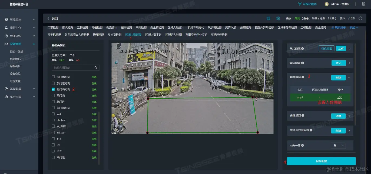The height and width of the screenshot is (174, 371).
Task: Click the 进入 button for 算法配置
Action: tap(339, 63)
